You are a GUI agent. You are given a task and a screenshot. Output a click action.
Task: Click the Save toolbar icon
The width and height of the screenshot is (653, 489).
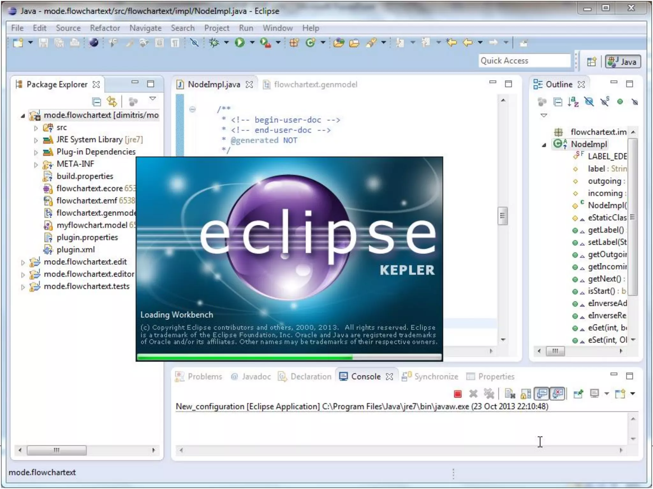pos(43,42)
